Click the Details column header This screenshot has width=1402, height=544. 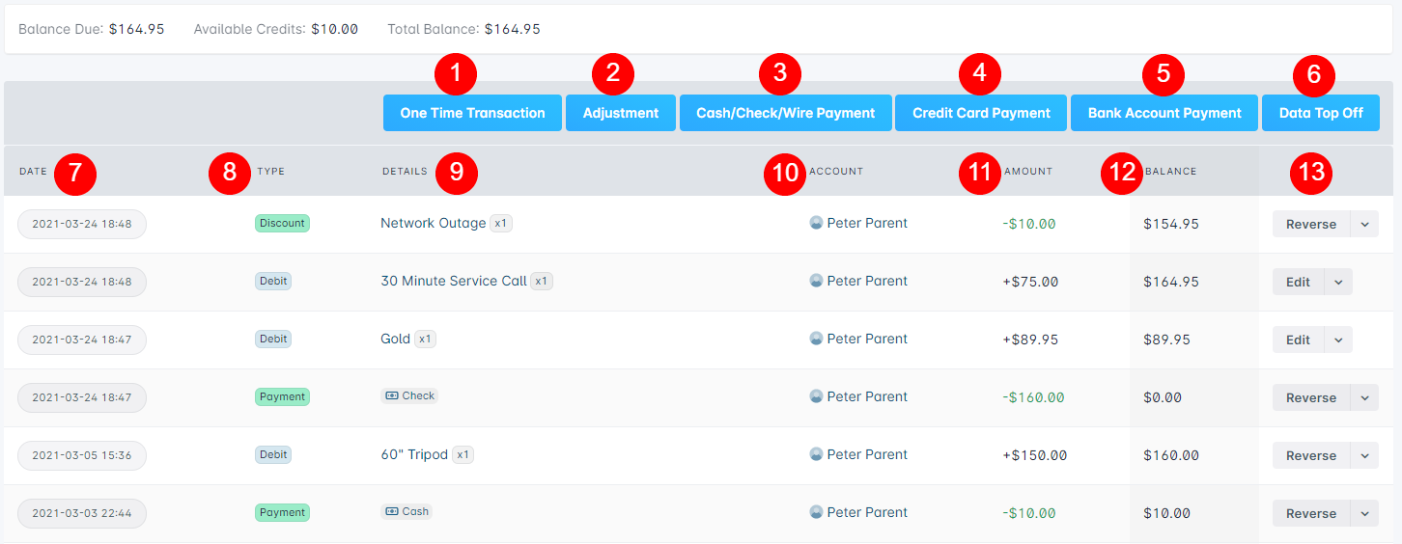pyautogui.click(x=405, y=172)
